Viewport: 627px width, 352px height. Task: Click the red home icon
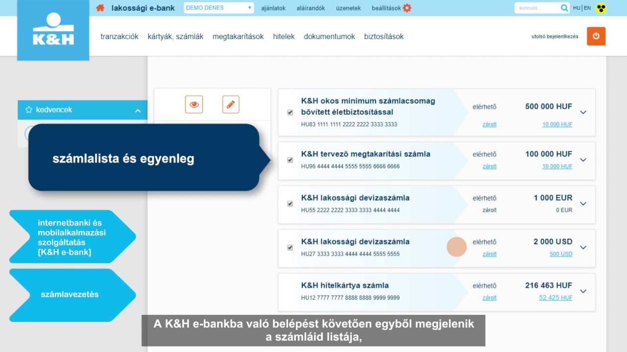pos(100,8)
